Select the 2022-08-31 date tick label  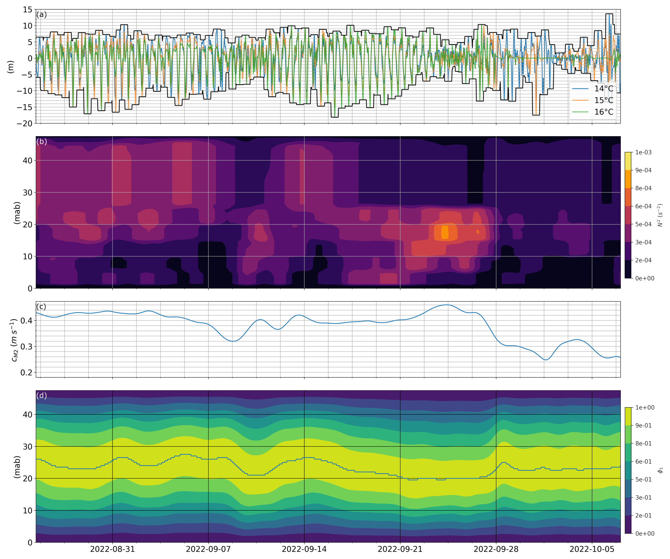click(x=112, y=549)
